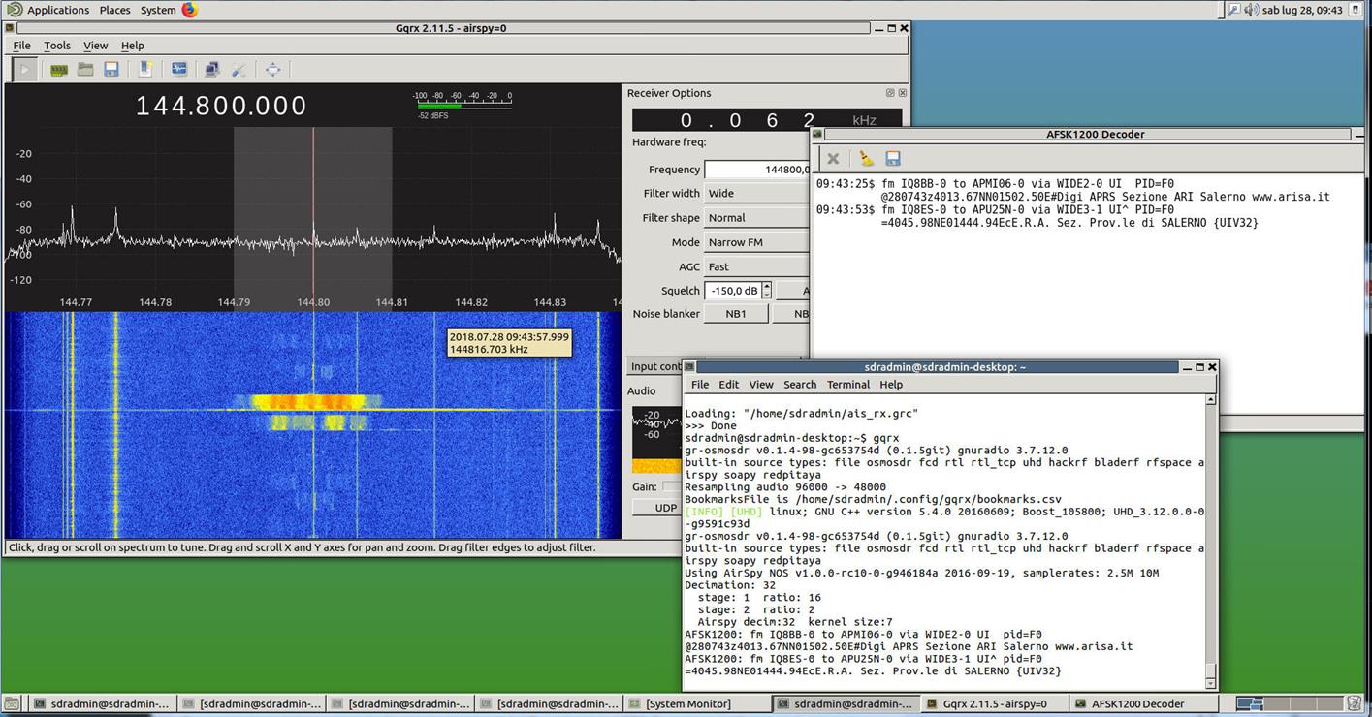
Task: Click the search magnifier icon in top panel
Action: [x=1232, y=10]
